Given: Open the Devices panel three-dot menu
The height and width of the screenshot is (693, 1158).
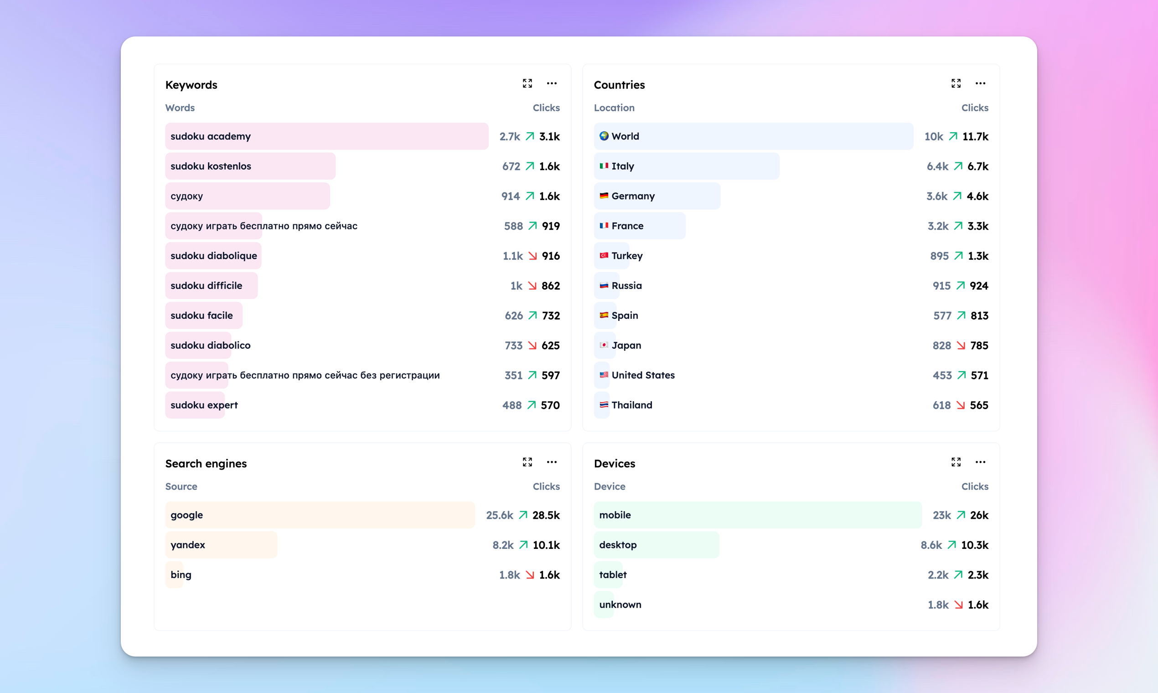Looking at the screenshot, I should (980, 462).
